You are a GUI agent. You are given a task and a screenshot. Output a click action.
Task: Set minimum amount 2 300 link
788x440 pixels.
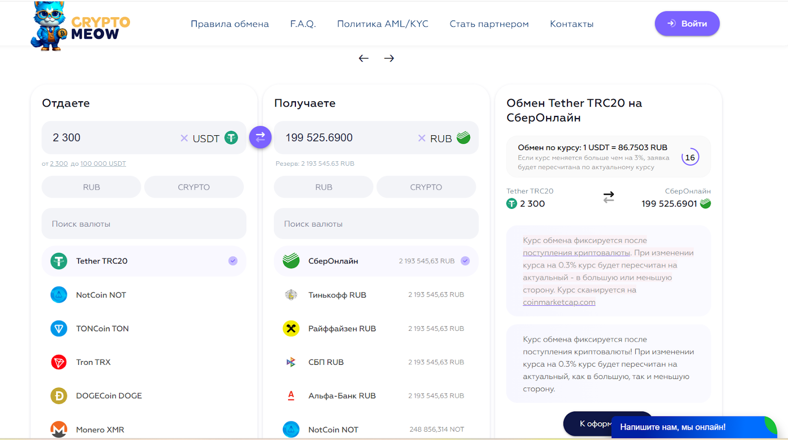point(59,164)
